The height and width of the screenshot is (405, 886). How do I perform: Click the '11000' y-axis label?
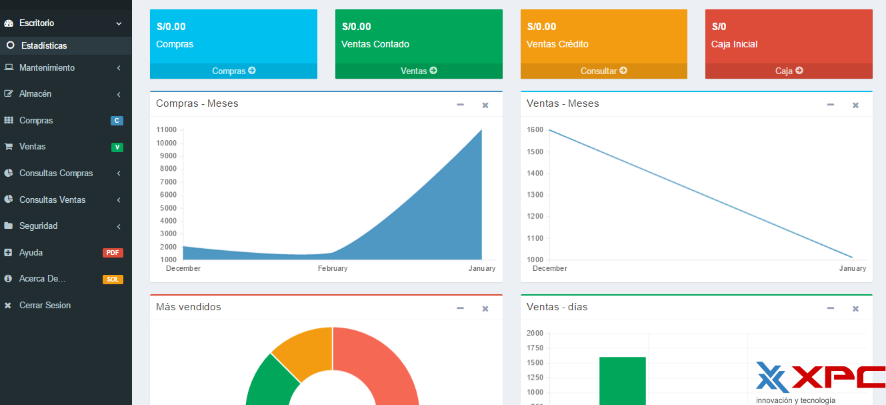pyautogui.click(x=167, y=129)
